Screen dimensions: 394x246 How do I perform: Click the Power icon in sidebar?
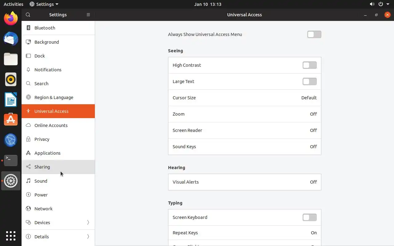point(28,195)
